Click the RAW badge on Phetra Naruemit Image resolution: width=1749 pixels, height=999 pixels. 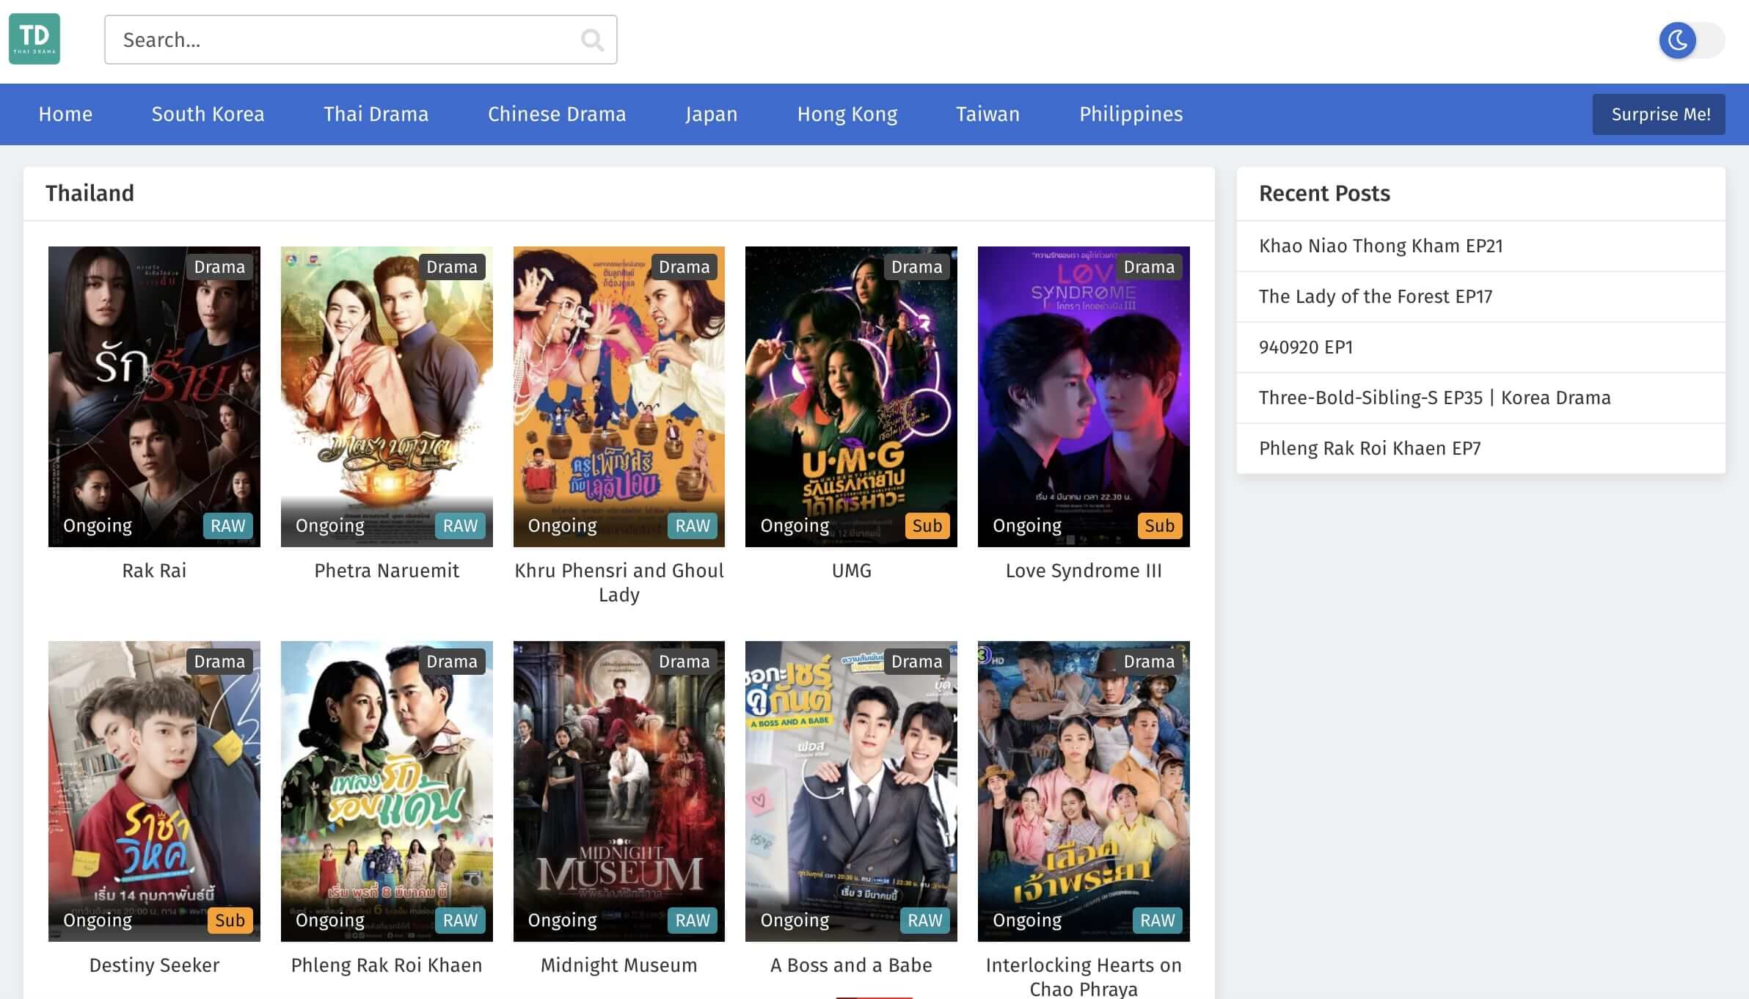(460, 526)
